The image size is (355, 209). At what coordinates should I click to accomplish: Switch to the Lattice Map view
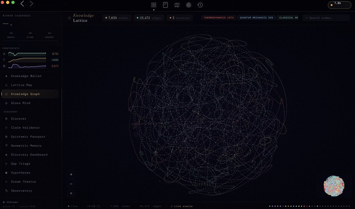point(30,85)
